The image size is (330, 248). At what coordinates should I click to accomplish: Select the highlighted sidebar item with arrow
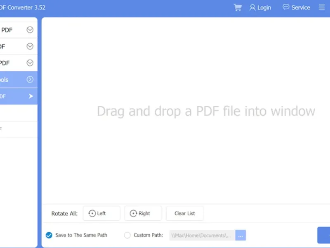(19, 96)
